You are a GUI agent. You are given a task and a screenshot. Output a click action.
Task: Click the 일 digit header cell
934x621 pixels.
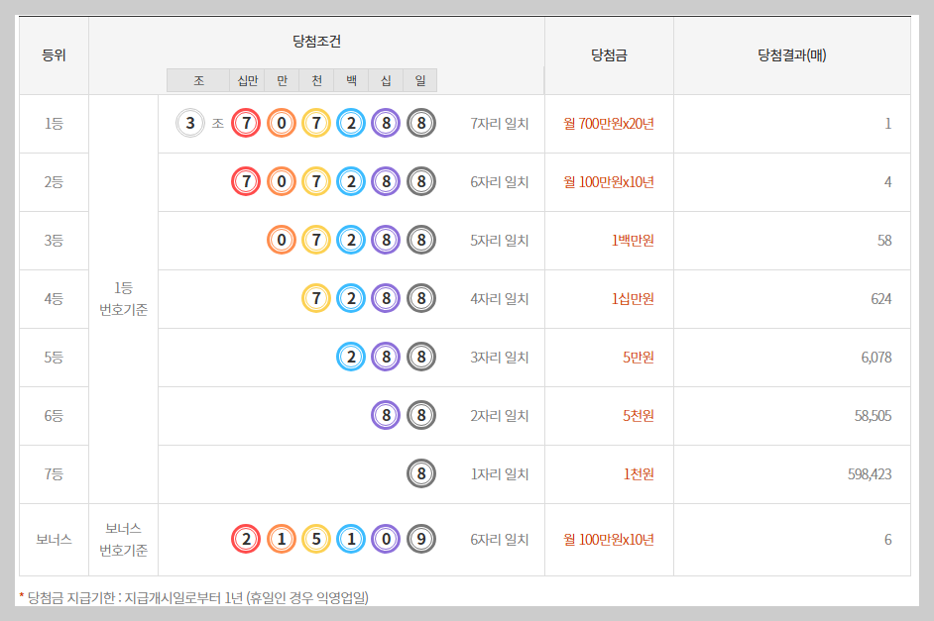tap(420, 80)
